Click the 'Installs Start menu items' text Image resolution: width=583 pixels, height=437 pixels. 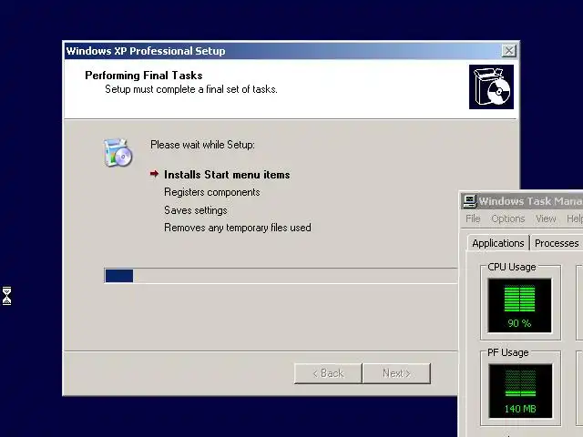[227, 175]
